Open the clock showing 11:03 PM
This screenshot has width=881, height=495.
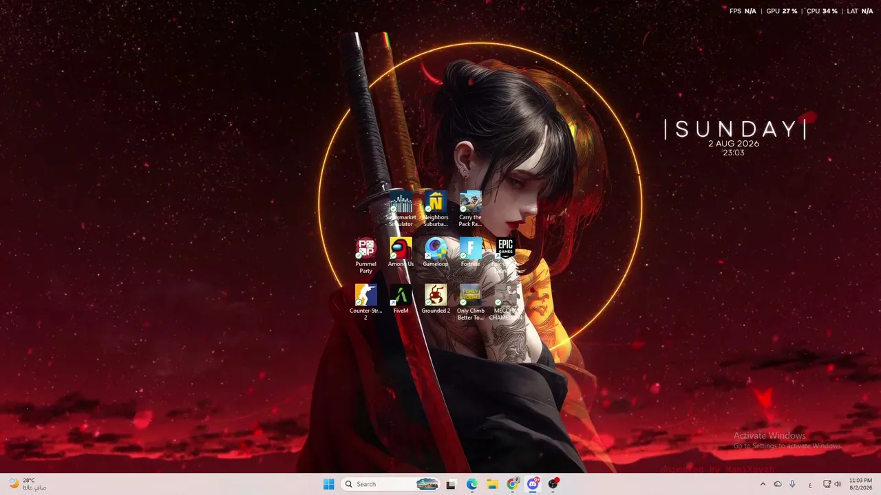click(x=860, y=484)
